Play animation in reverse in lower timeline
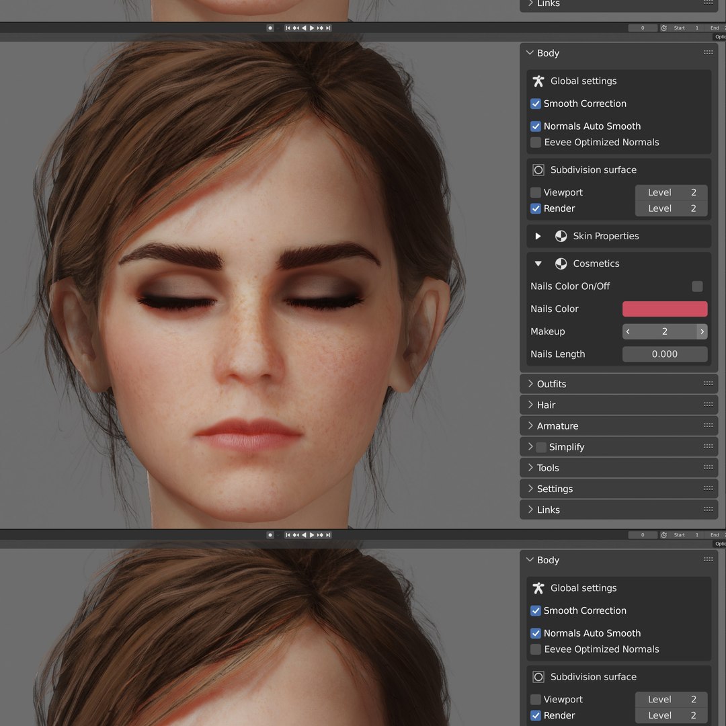726x726 pixels. tap(304, 535)
